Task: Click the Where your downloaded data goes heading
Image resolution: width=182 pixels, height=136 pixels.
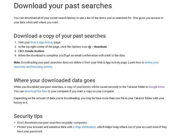Action: (55, 80)
